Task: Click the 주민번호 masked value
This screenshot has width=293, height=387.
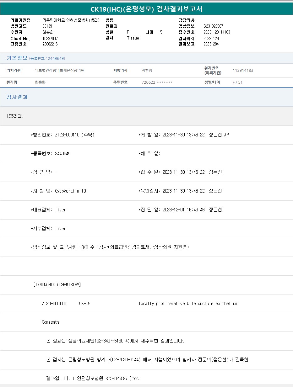Action: (157, 82)
